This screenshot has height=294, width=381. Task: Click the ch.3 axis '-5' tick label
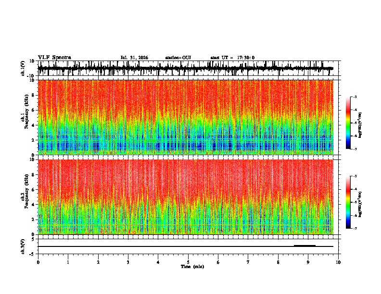pyautogui.click(x=32, y=254)
